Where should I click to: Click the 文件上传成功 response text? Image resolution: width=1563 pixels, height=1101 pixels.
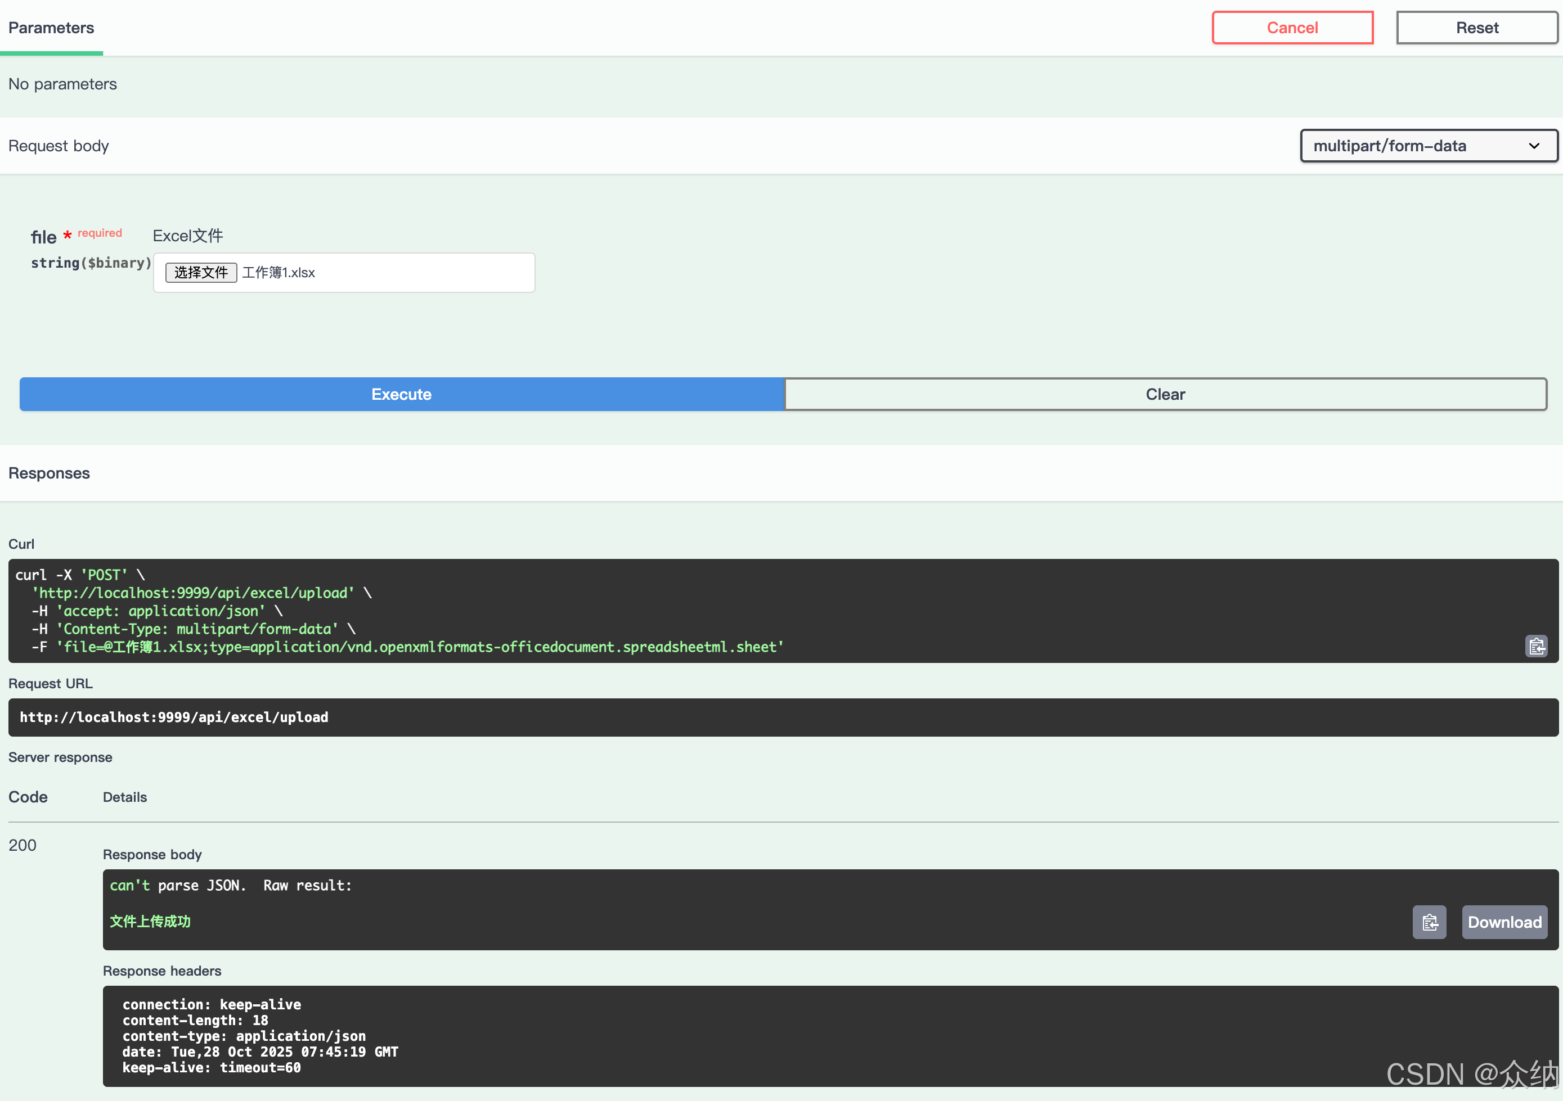pyautogui.click(x=150, y=922)
